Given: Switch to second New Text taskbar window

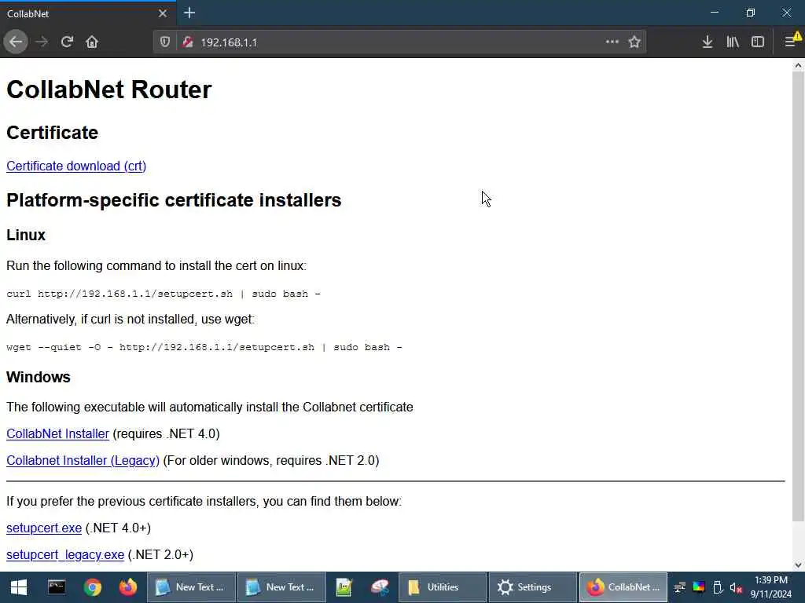Looking at the screenshot, I should (x=282, y=587).
